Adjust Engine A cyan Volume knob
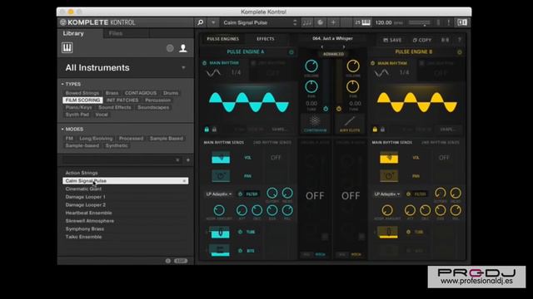533x299 pixels. pyautogui.click(x=311, y=66)
